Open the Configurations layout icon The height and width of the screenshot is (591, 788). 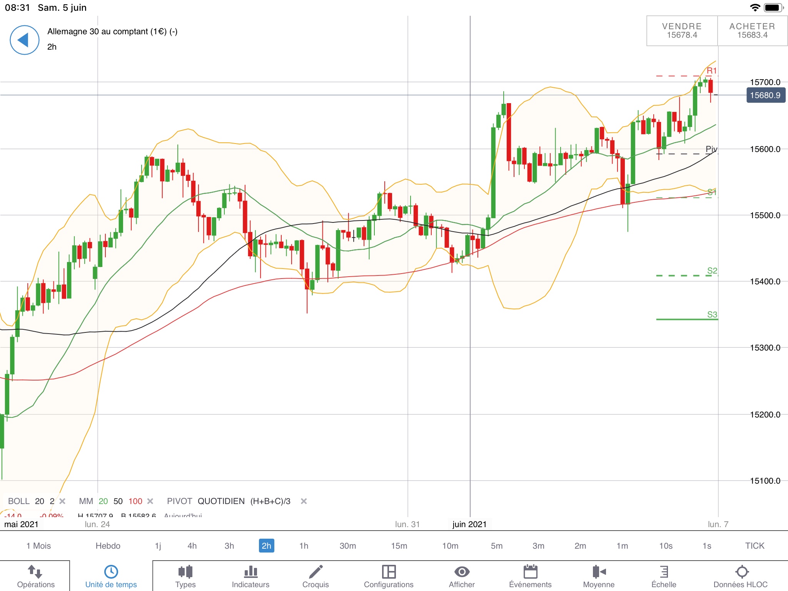coord(389,572)
